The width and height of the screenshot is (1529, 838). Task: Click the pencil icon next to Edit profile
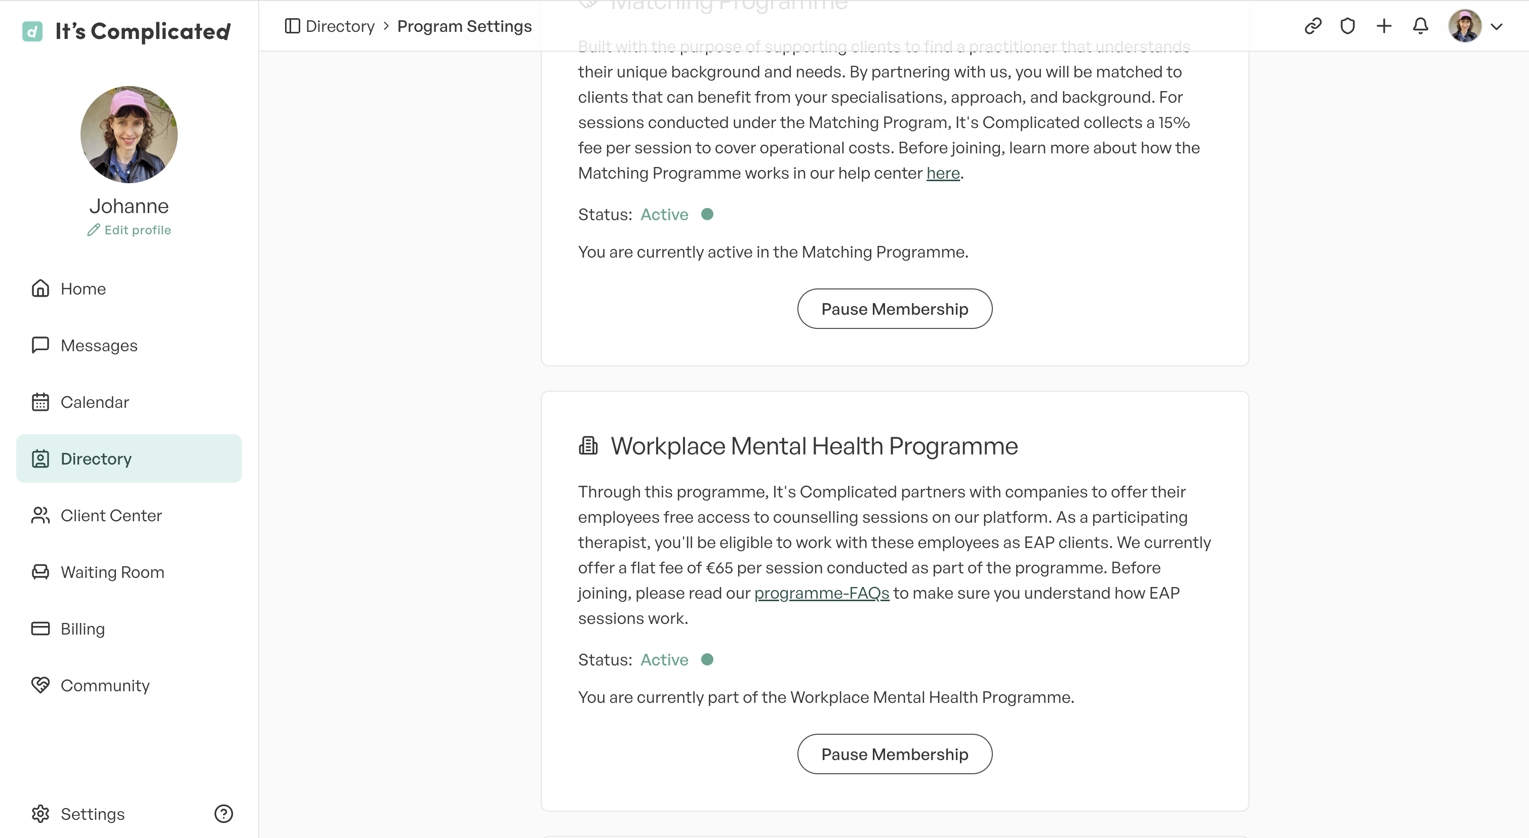[93, 230]
